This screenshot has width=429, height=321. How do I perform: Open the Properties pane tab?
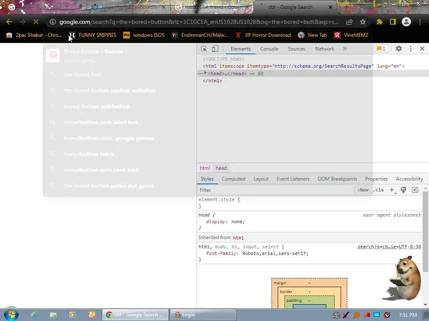(x=377, y=179)
